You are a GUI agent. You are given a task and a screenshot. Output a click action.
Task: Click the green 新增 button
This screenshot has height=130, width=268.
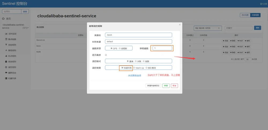166,86
